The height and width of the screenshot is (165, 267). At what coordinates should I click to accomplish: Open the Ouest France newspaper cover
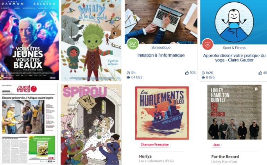[x=29, y=124]
